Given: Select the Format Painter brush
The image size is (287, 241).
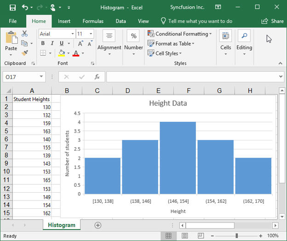Looking at the screenshot, I should (x=24, y=53).
